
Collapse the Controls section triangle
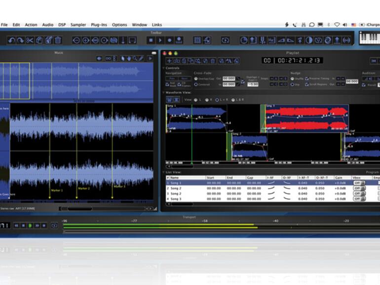click(x=164, y=68)
